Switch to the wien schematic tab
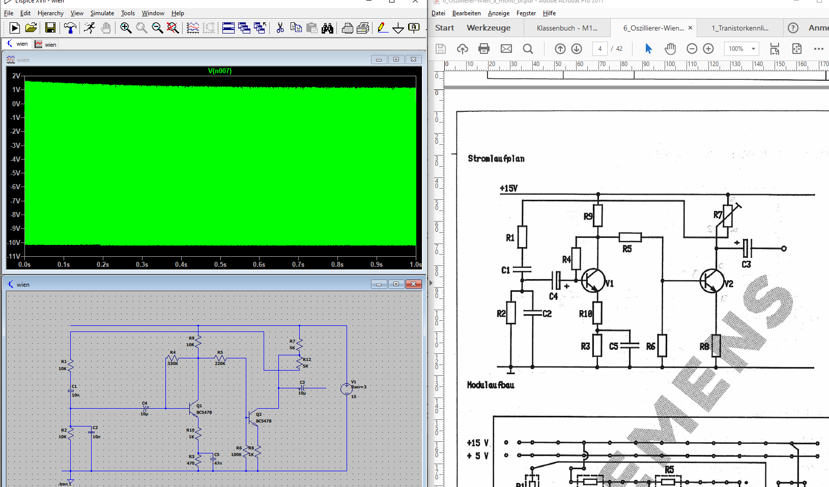The image size is (829, 487). tap(17, 44)
